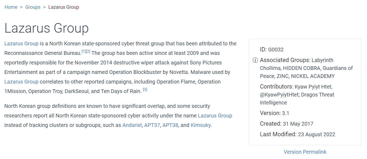
Task: Select the Lazarus Group breadcrumb item
Action: pyautogui.click(x=64, y=7)
